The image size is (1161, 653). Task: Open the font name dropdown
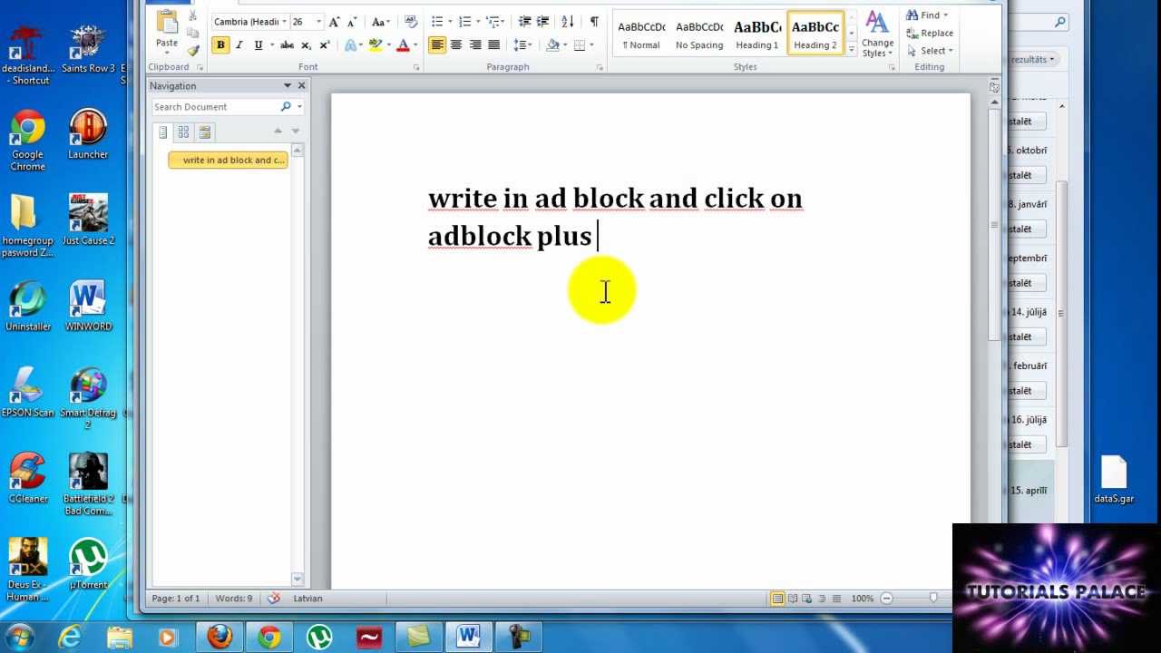coord(284,22)
